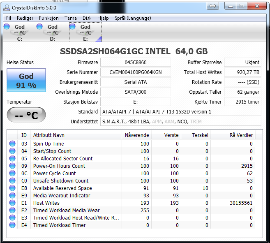This screenshot has height=243, width=270.
Task: Click the Attributt Navn column header
Action: tap(76, 135)
